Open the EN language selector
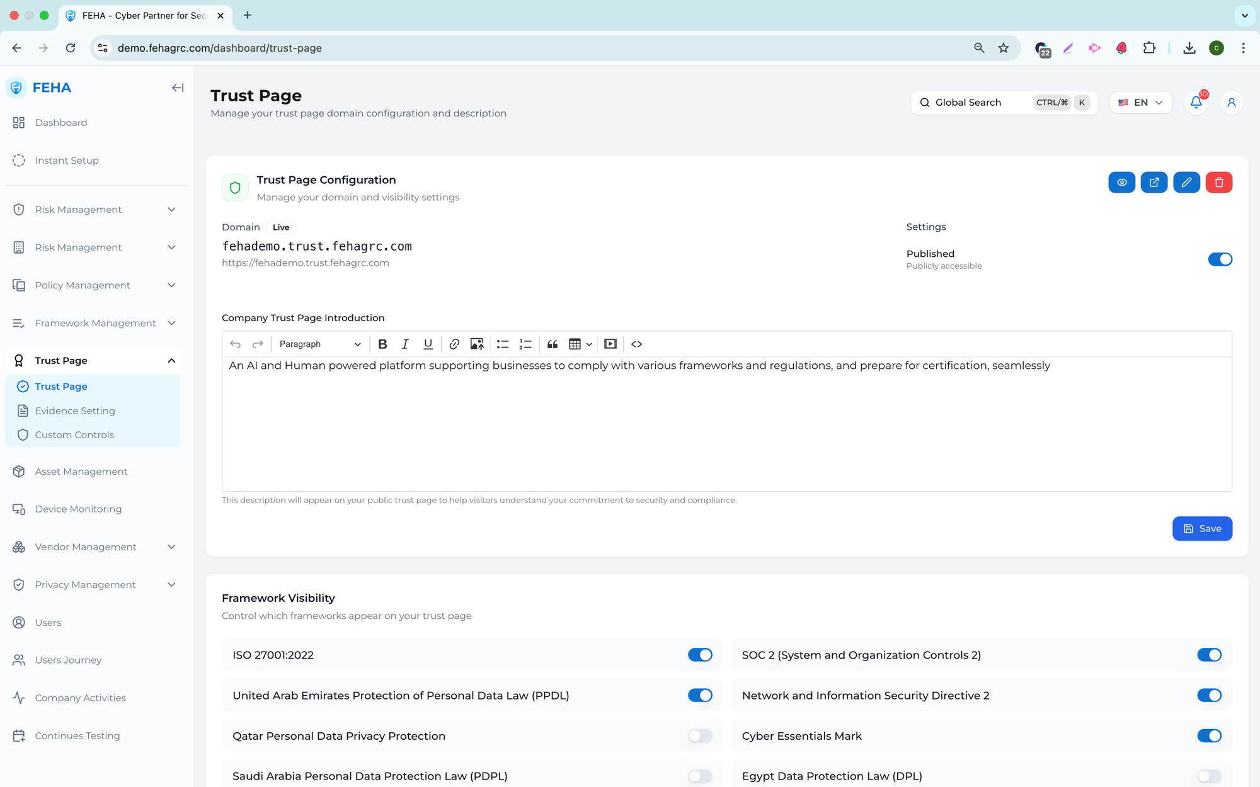Screen dimensions: 1260x787 point(1141,102)
